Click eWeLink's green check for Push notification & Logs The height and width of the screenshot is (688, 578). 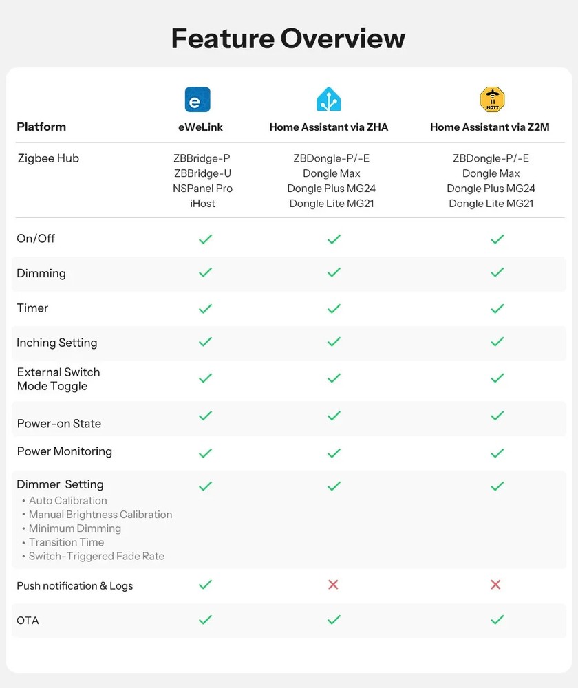[x=205, y=585]
